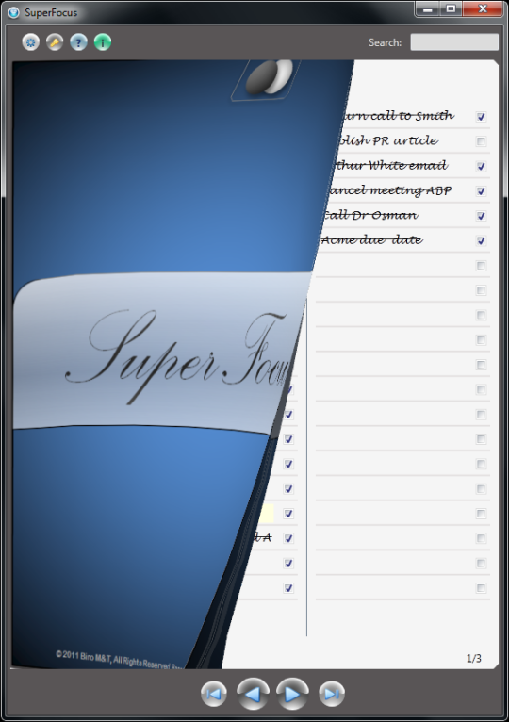Show info with the green i icon
This screenshot has height=722, width=509.
point(103,42)
